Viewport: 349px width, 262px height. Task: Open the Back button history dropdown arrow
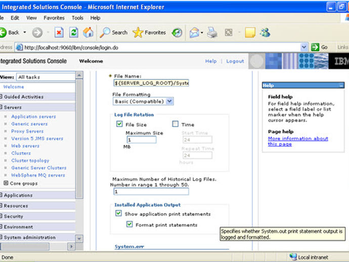24,32
